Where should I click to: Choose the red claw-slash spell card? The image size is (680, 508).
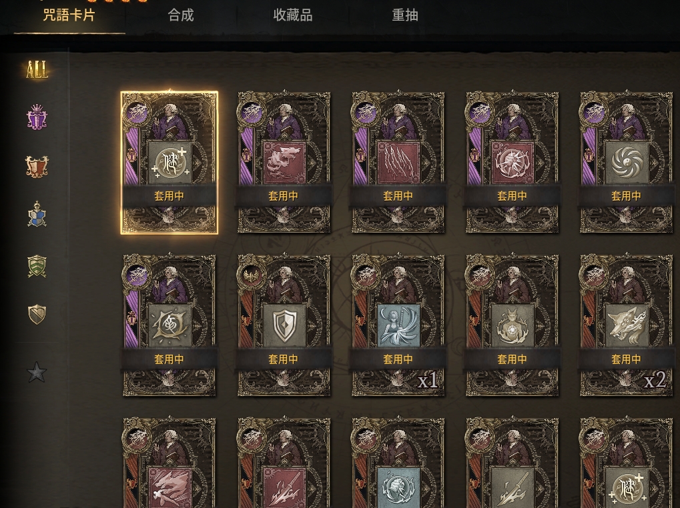point(398,163)
